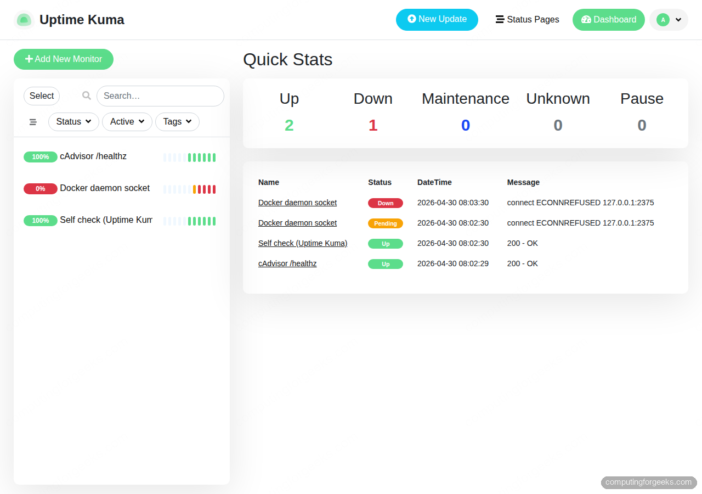Click the DateTime column header
Screen dimensions: 702x494
coord(434,182)
